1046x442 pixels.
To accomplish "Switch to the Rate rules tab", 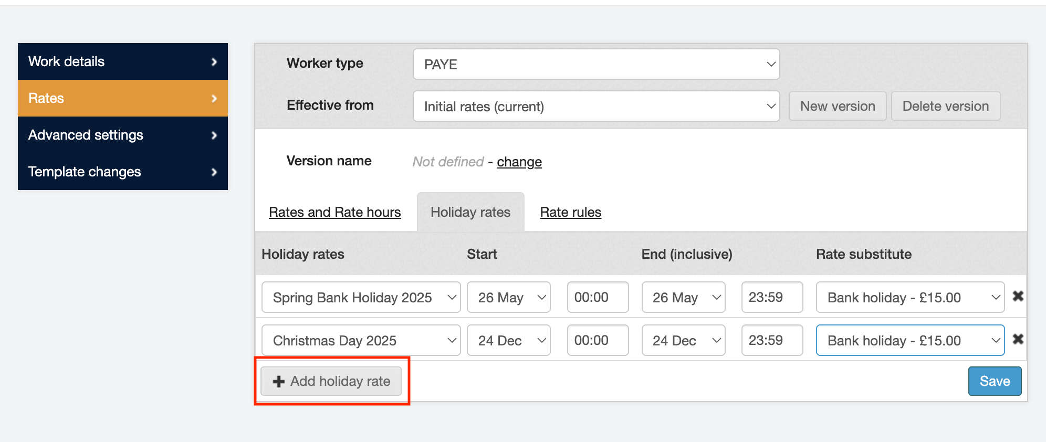I will [x=570, y=212].
